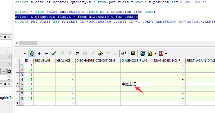Refresh the grid with the curved arrow icon
Image resolution: width=215 pixels, height=113 pixels.
click(x=77, y=53)
